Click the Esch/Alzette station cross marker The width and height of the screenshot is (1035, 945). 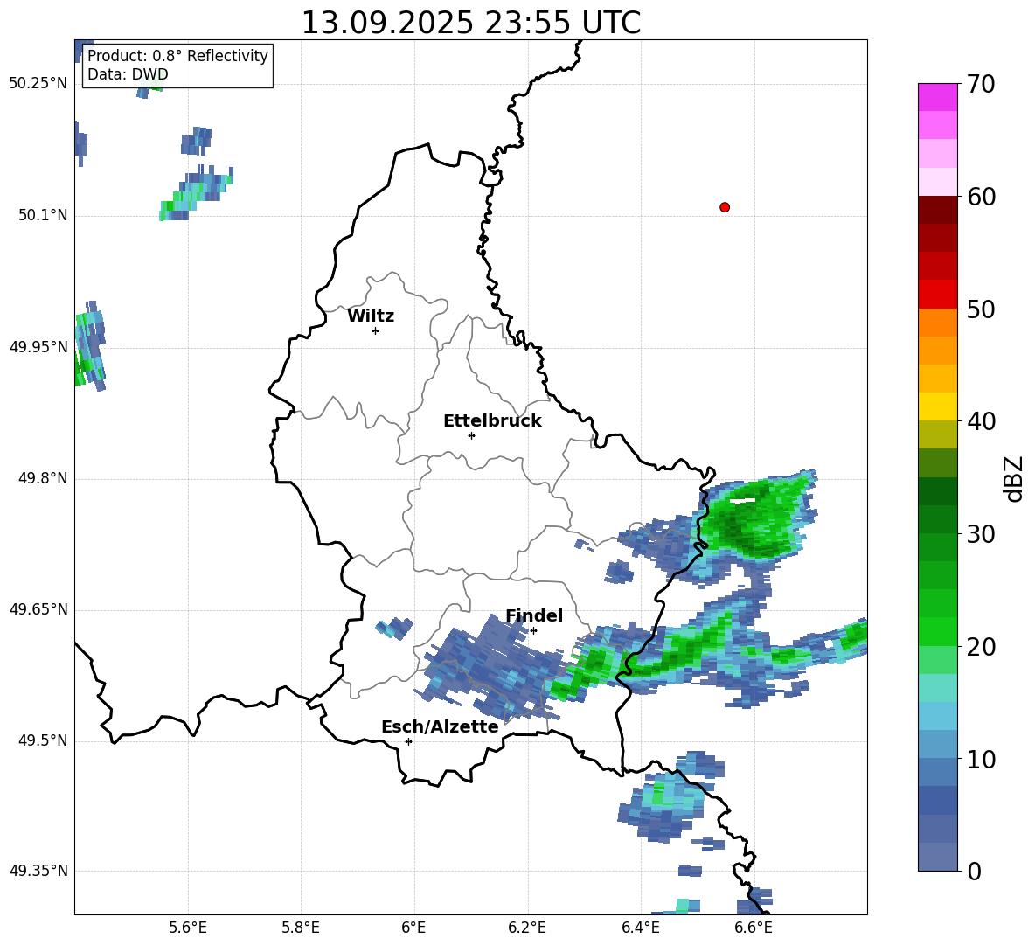[x=408, y=741]
